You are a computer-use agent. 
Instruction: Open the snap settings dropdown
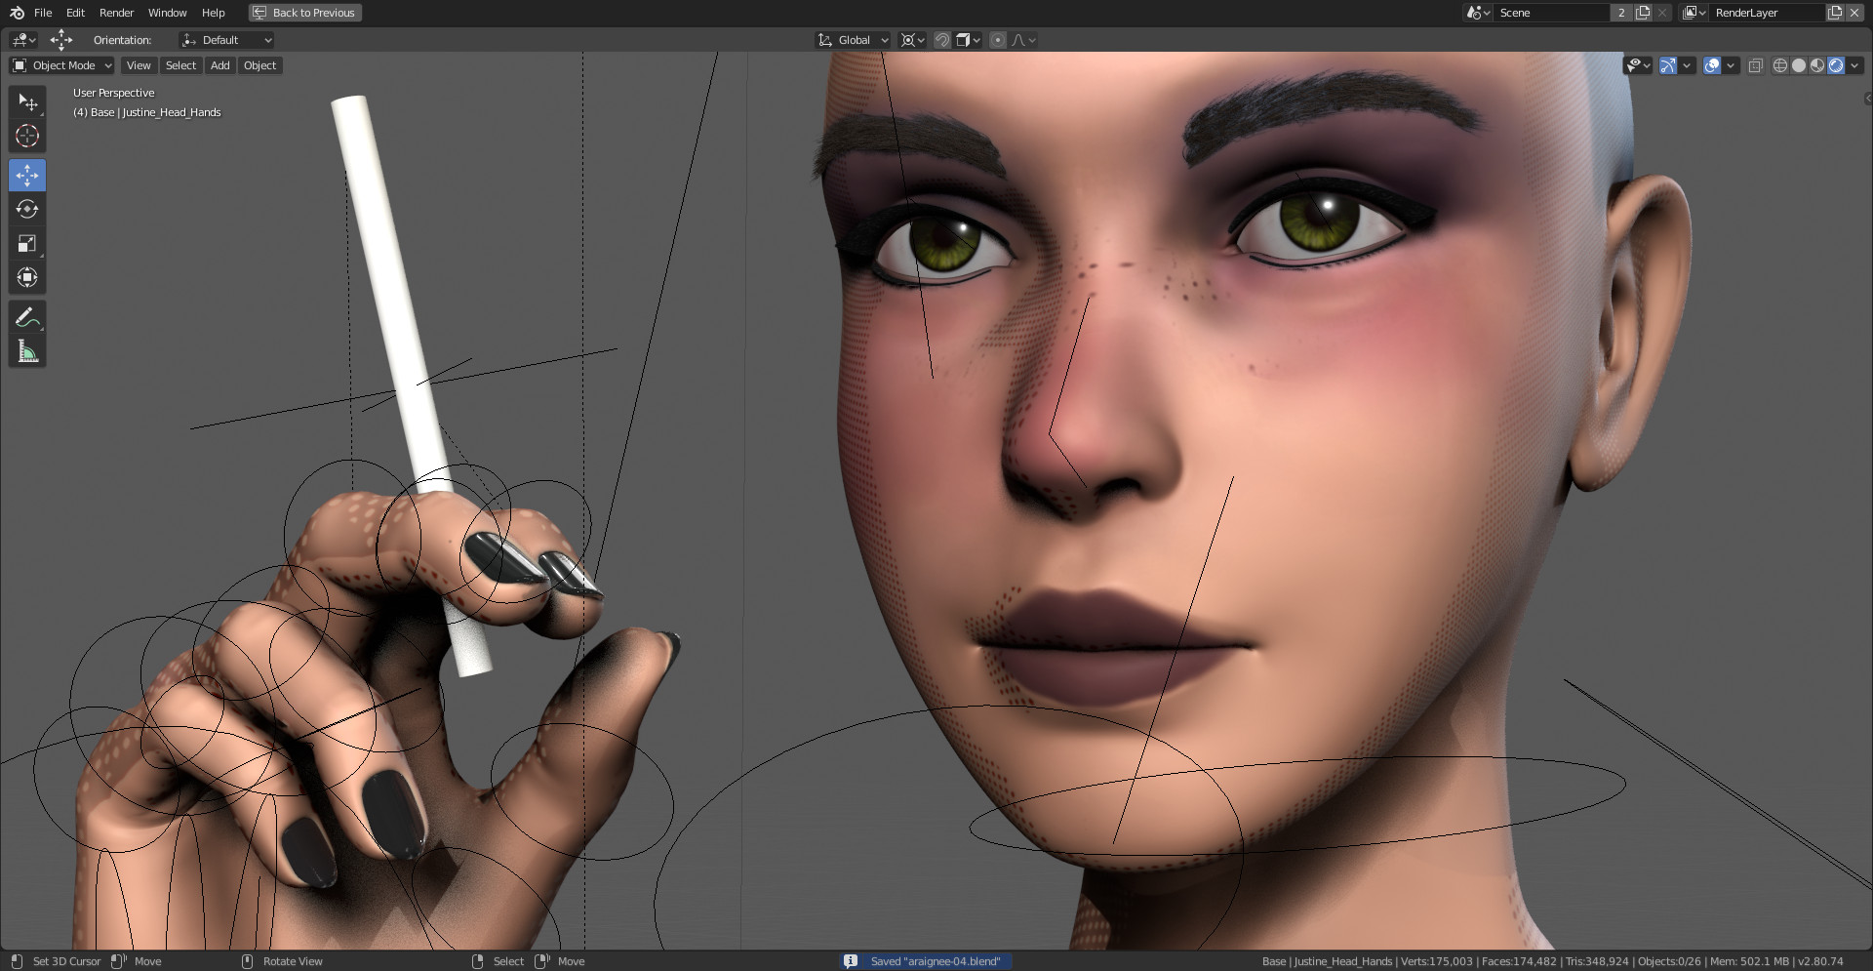tap(969, 40)
